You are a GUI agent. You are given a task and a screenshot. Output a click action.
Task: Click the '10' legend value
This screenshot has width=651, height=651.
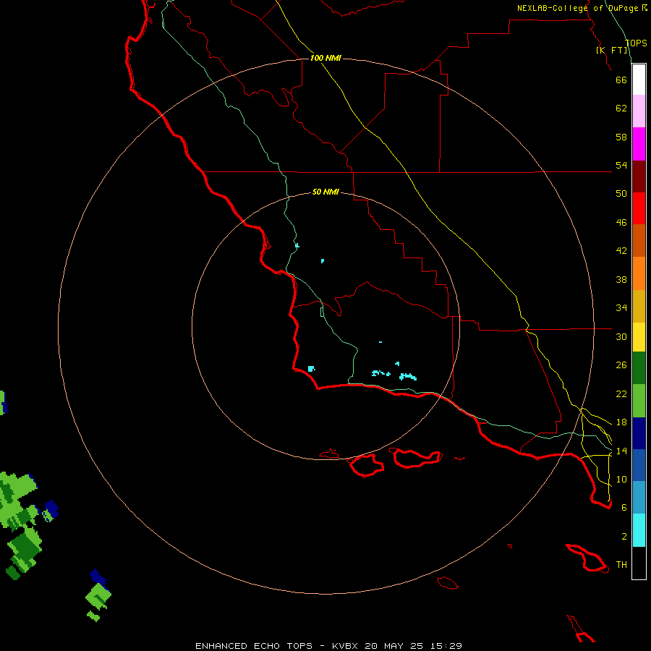tap(621, 479)
